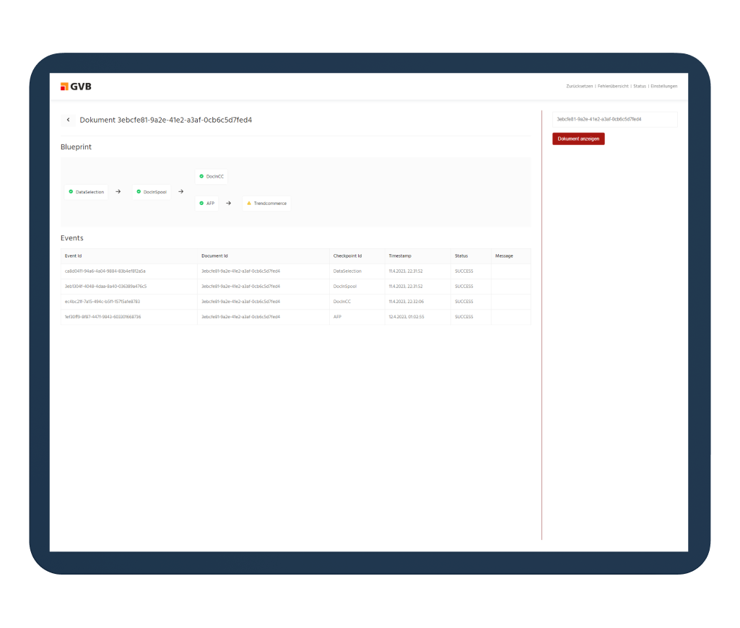
Task: Select event ID starting with 1ef30ff9
Action: (103, 317)
